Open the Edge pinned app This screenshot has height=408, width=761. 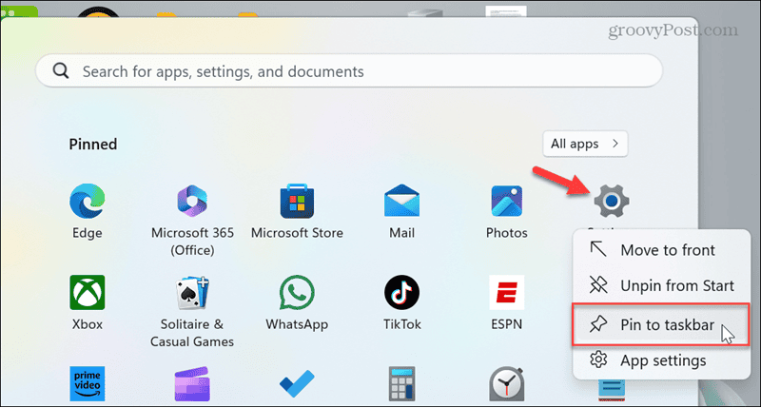pyautogui.click(x=88, y=202)
